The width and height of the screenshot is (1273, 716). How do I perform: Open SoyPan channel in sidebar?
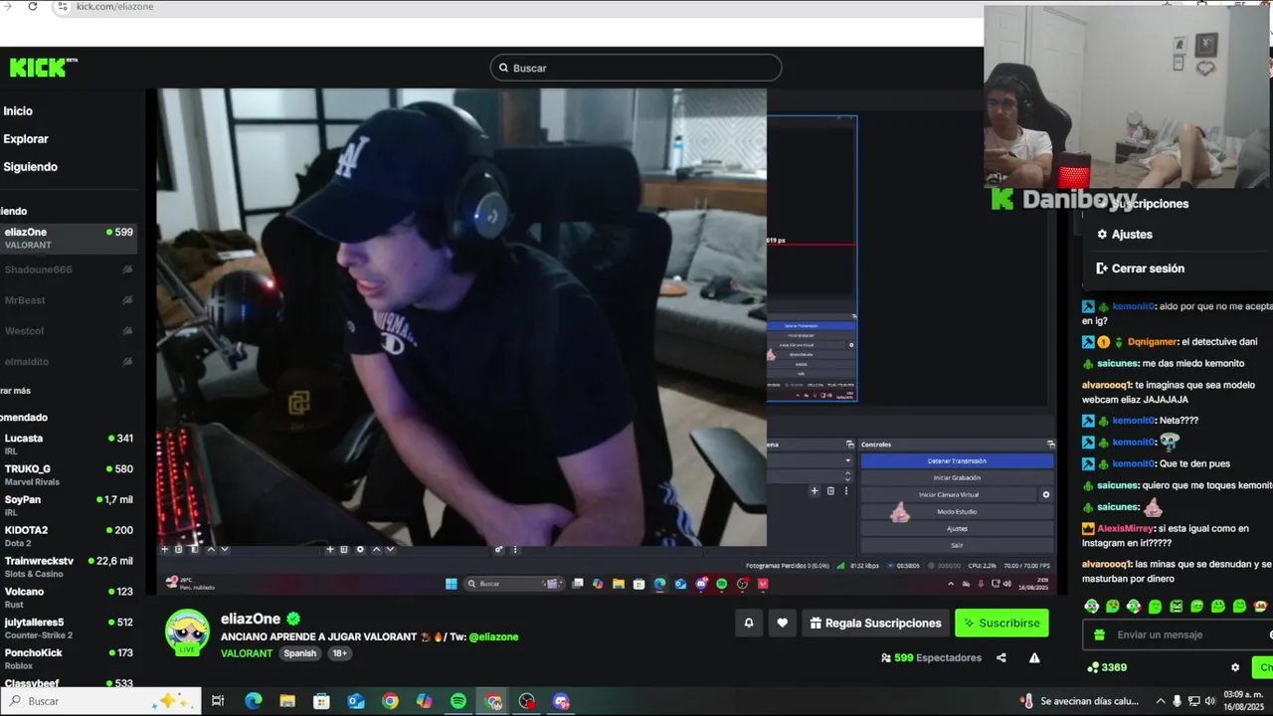tap(69, 504)
